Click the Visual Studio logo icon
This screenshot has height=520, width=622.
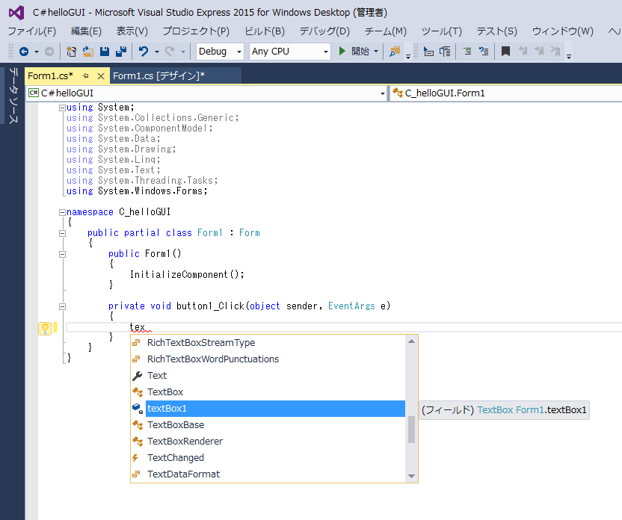pos(16,13)
